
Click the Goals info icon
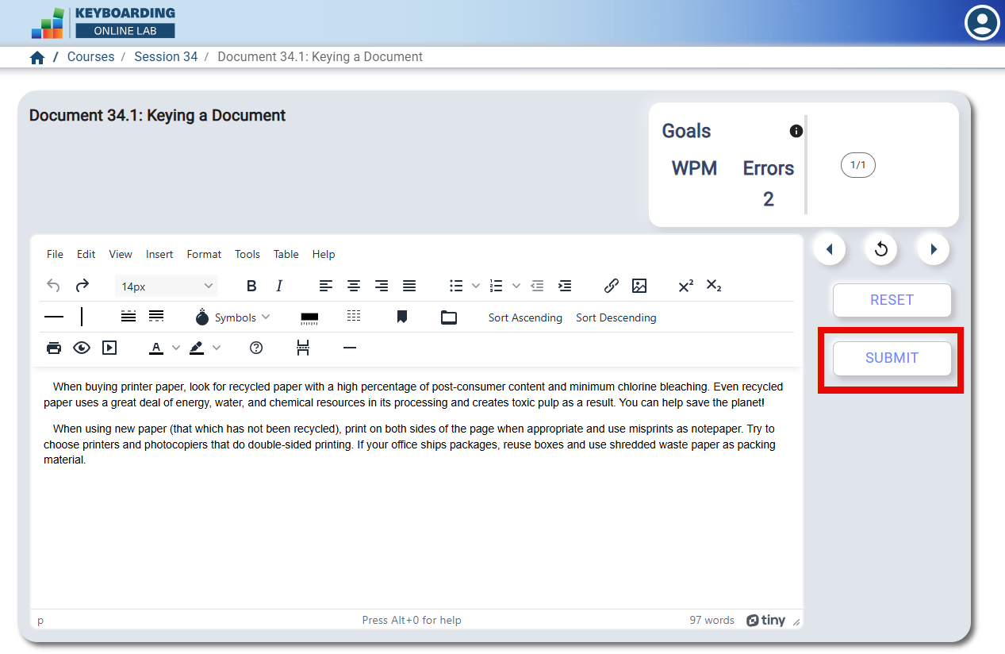pyautogui.click(x=796, y=131)
